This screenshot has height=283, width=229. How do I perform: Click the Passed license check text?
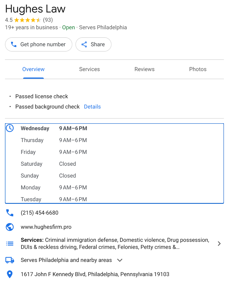(42, 96)
